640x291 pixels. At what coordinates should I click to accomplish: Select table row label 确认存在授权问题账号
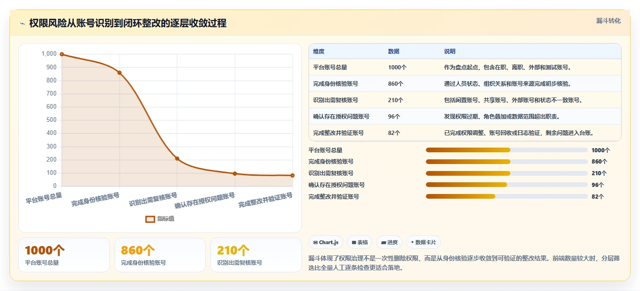click(341, 117)
